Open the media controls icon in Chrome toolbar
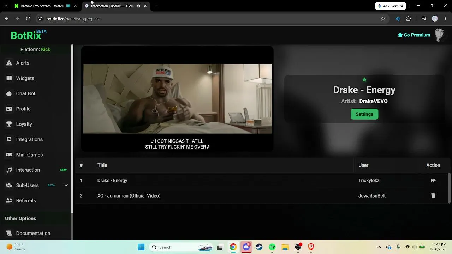This screenshot has width=452, height=254. (x=424, y=19)
